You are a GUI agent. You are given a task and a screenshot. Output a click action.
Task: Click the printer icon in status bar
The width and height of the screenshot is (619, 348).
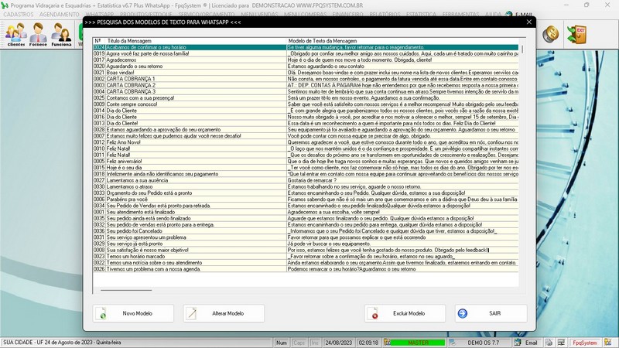(549, 343)
